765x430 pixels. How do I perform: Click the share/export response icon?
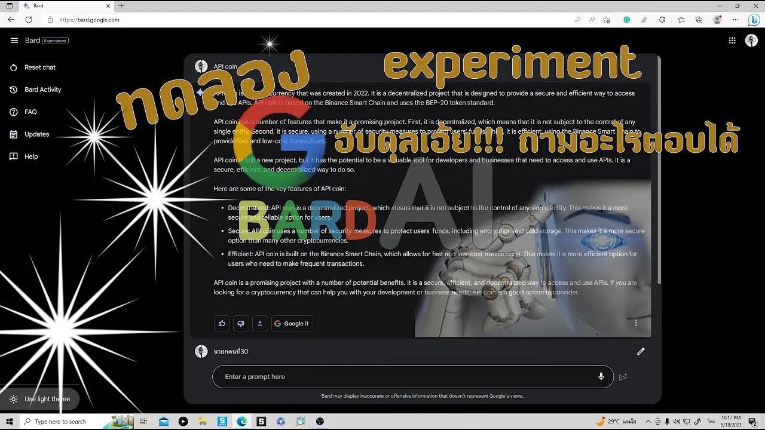pyautogui.click(x=260, y=324)
